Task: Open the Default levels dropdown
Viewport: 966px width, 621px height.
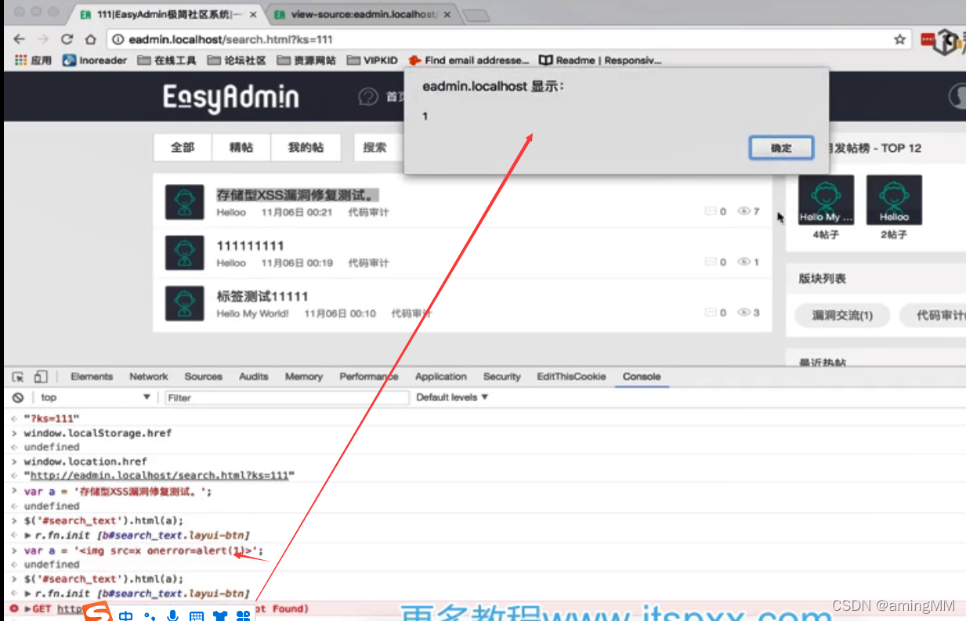Action: [452, 398]
